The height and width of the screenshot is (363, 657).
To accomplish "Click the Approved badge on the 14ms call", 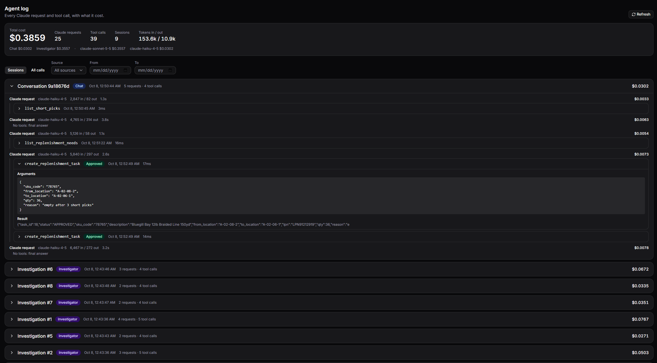I will [x=94, y=237].
